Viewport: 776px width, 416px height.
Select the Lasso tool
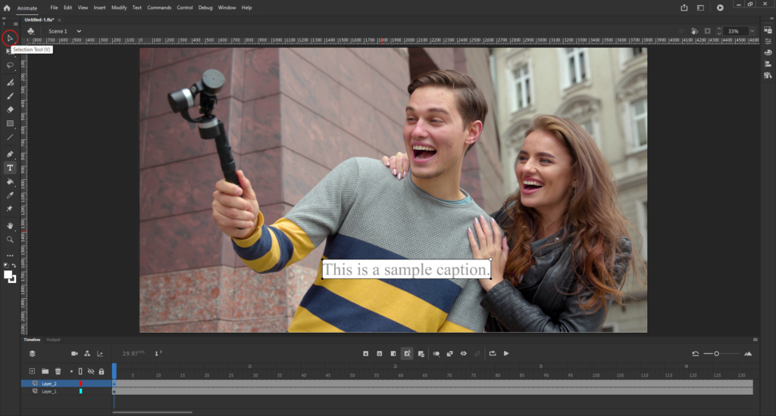pos(10,66)
